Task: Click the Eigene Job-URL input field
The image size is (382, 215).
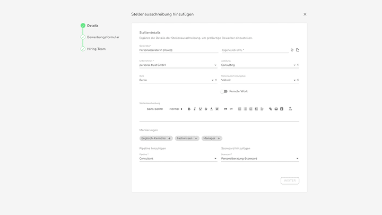Action: [255, 50]
